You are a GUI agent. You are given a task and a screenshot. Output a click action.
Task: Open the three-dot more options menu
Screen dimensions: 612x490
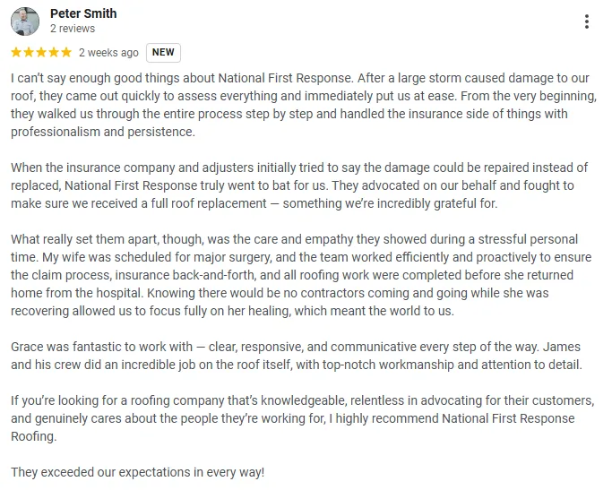[x=586, y=21]
